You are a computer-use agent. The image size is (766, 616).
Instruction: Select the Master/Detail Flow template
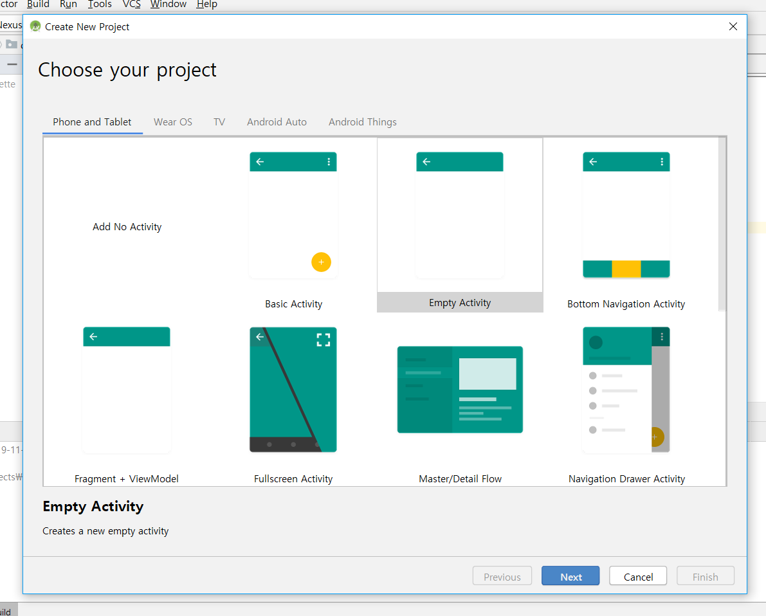[460, 390]
